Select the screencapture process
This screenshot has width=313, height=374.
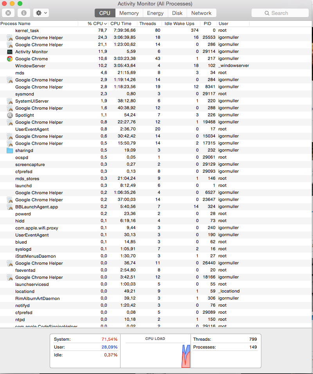pyautogui.click(x=156, y=164)
